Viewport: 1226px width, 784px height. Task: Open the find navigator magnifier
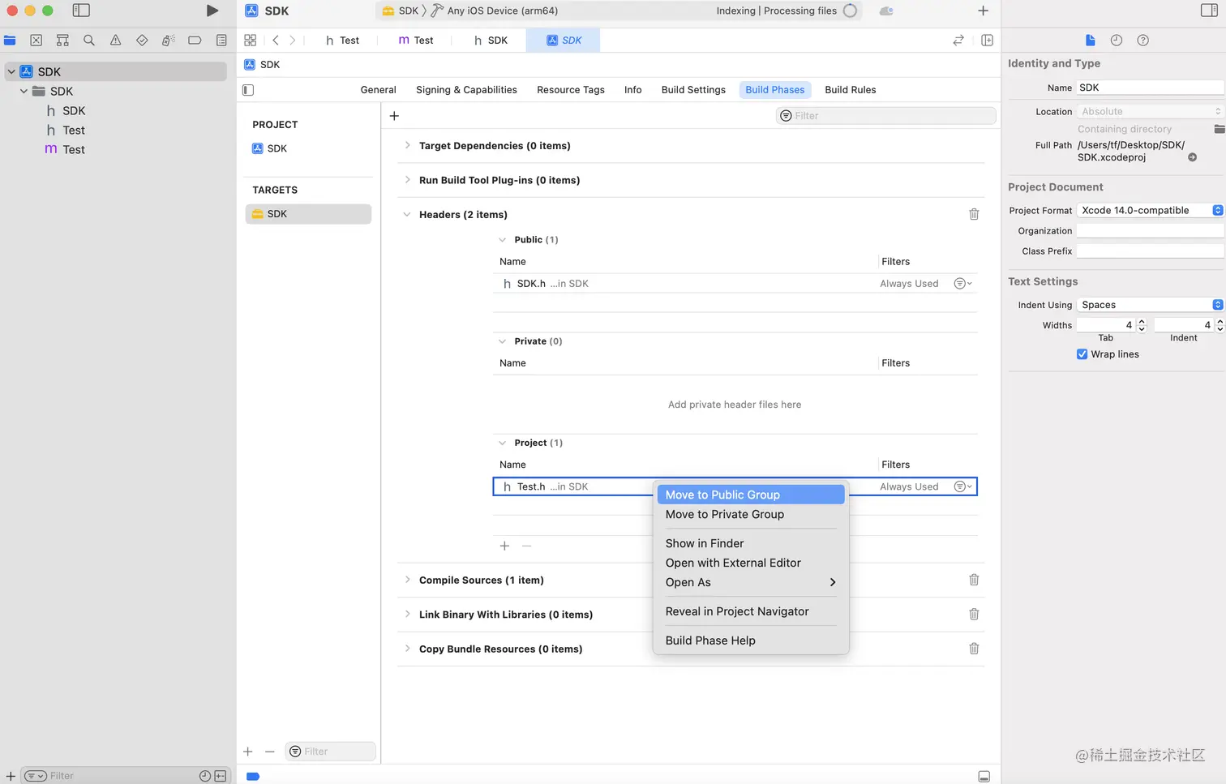[x=89, y=41]
